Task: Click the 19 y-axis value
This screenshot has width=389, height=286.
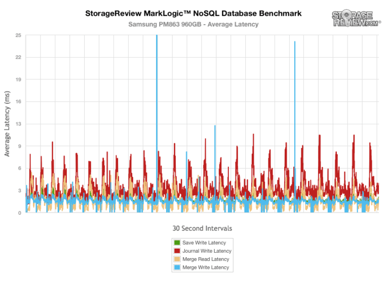Action: point(18,79)
